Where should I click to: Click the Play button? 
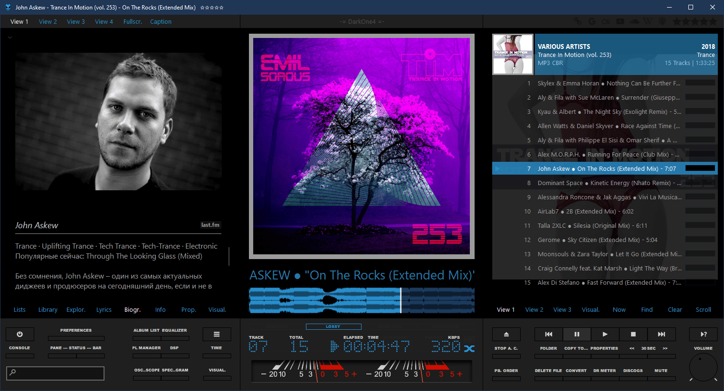pos(605,334)
